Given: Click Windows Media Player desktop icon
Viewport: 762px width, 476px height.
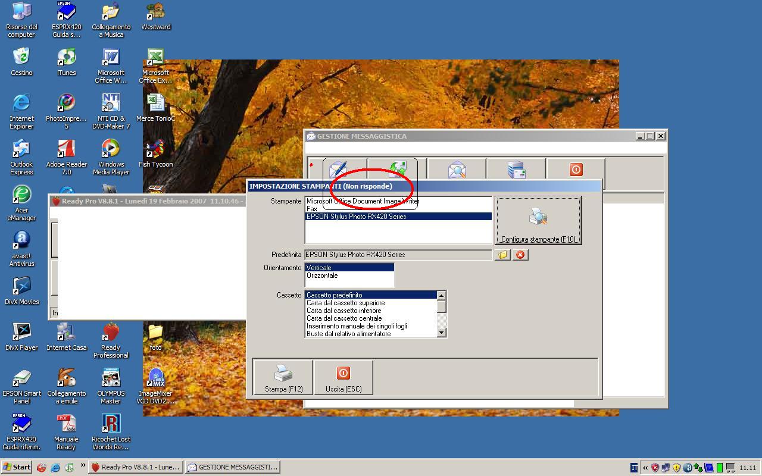Looking at the screenshot, I should 111,157.
